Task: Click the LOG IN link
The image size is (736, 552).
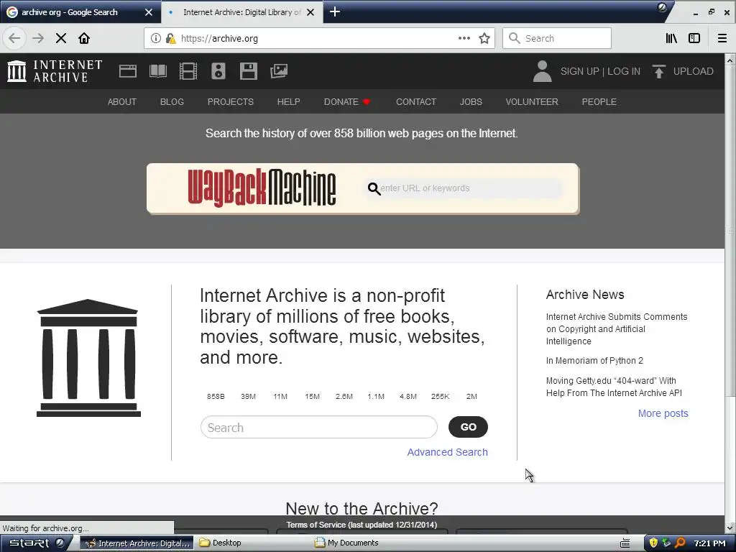Action: click(624, 71)
